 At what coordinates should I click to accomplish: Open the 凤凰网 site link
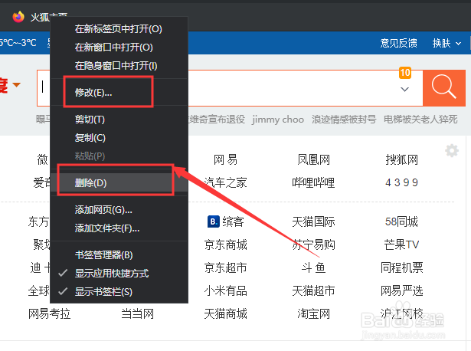click(313, 159)
